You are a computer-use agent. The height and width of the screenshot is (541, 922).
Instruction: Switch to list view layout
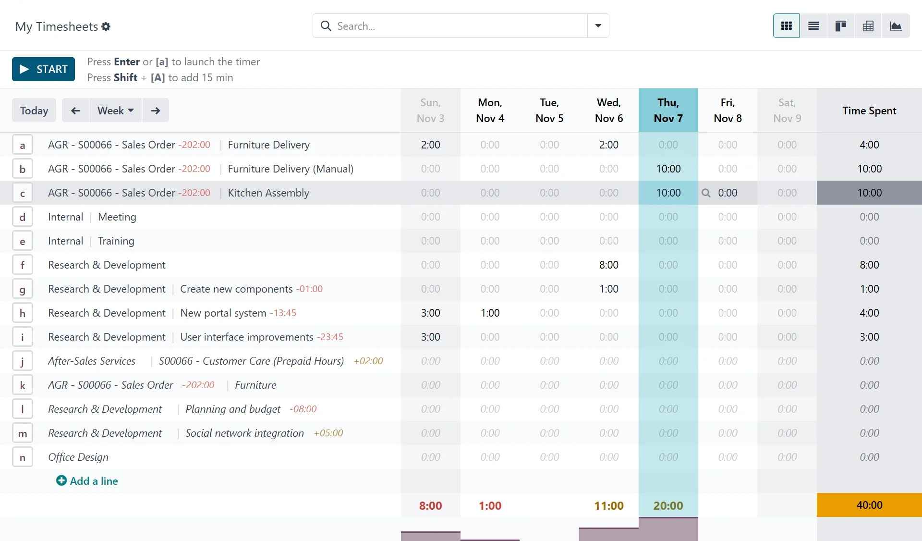813,26
